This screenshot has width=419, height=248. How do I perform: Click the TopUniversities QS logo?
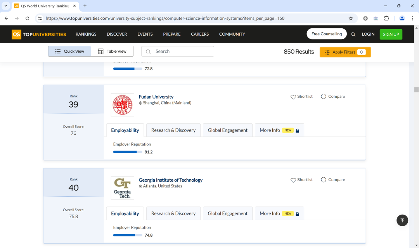[x=39, y=34]
